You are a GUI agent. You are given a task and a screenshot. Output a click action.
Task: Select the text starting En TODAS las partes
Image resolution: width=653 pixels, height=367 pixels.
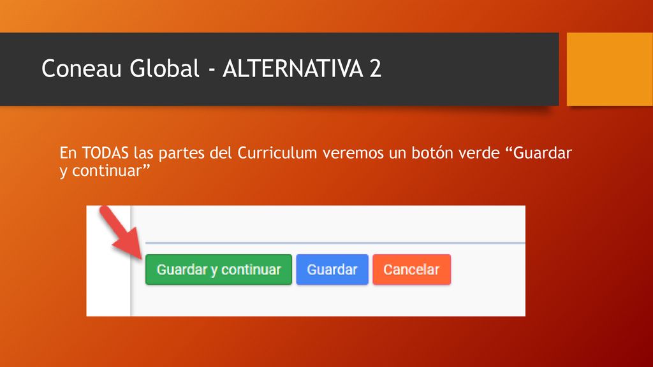click(315, 162)
